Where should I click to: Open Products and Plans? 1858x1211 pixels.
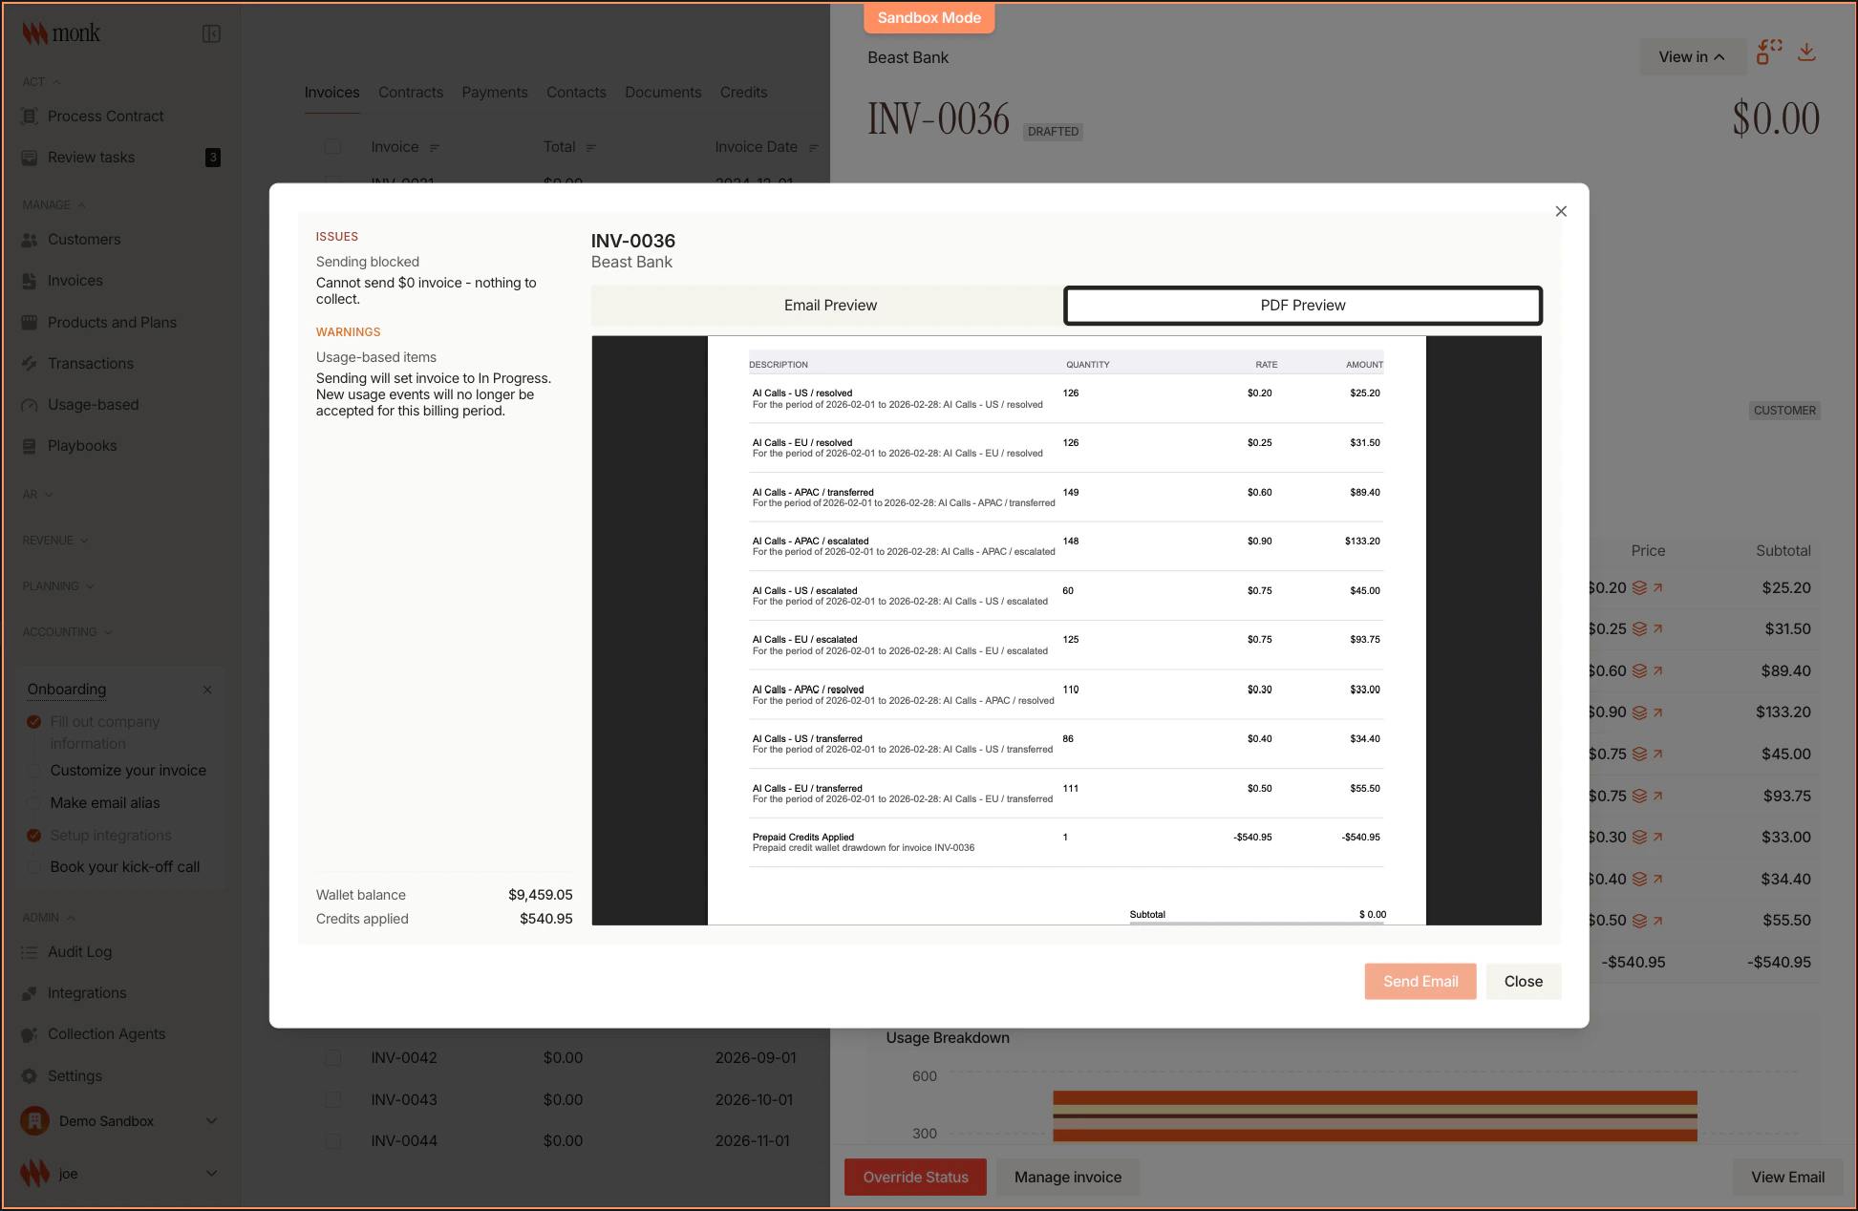pos(98,323)
